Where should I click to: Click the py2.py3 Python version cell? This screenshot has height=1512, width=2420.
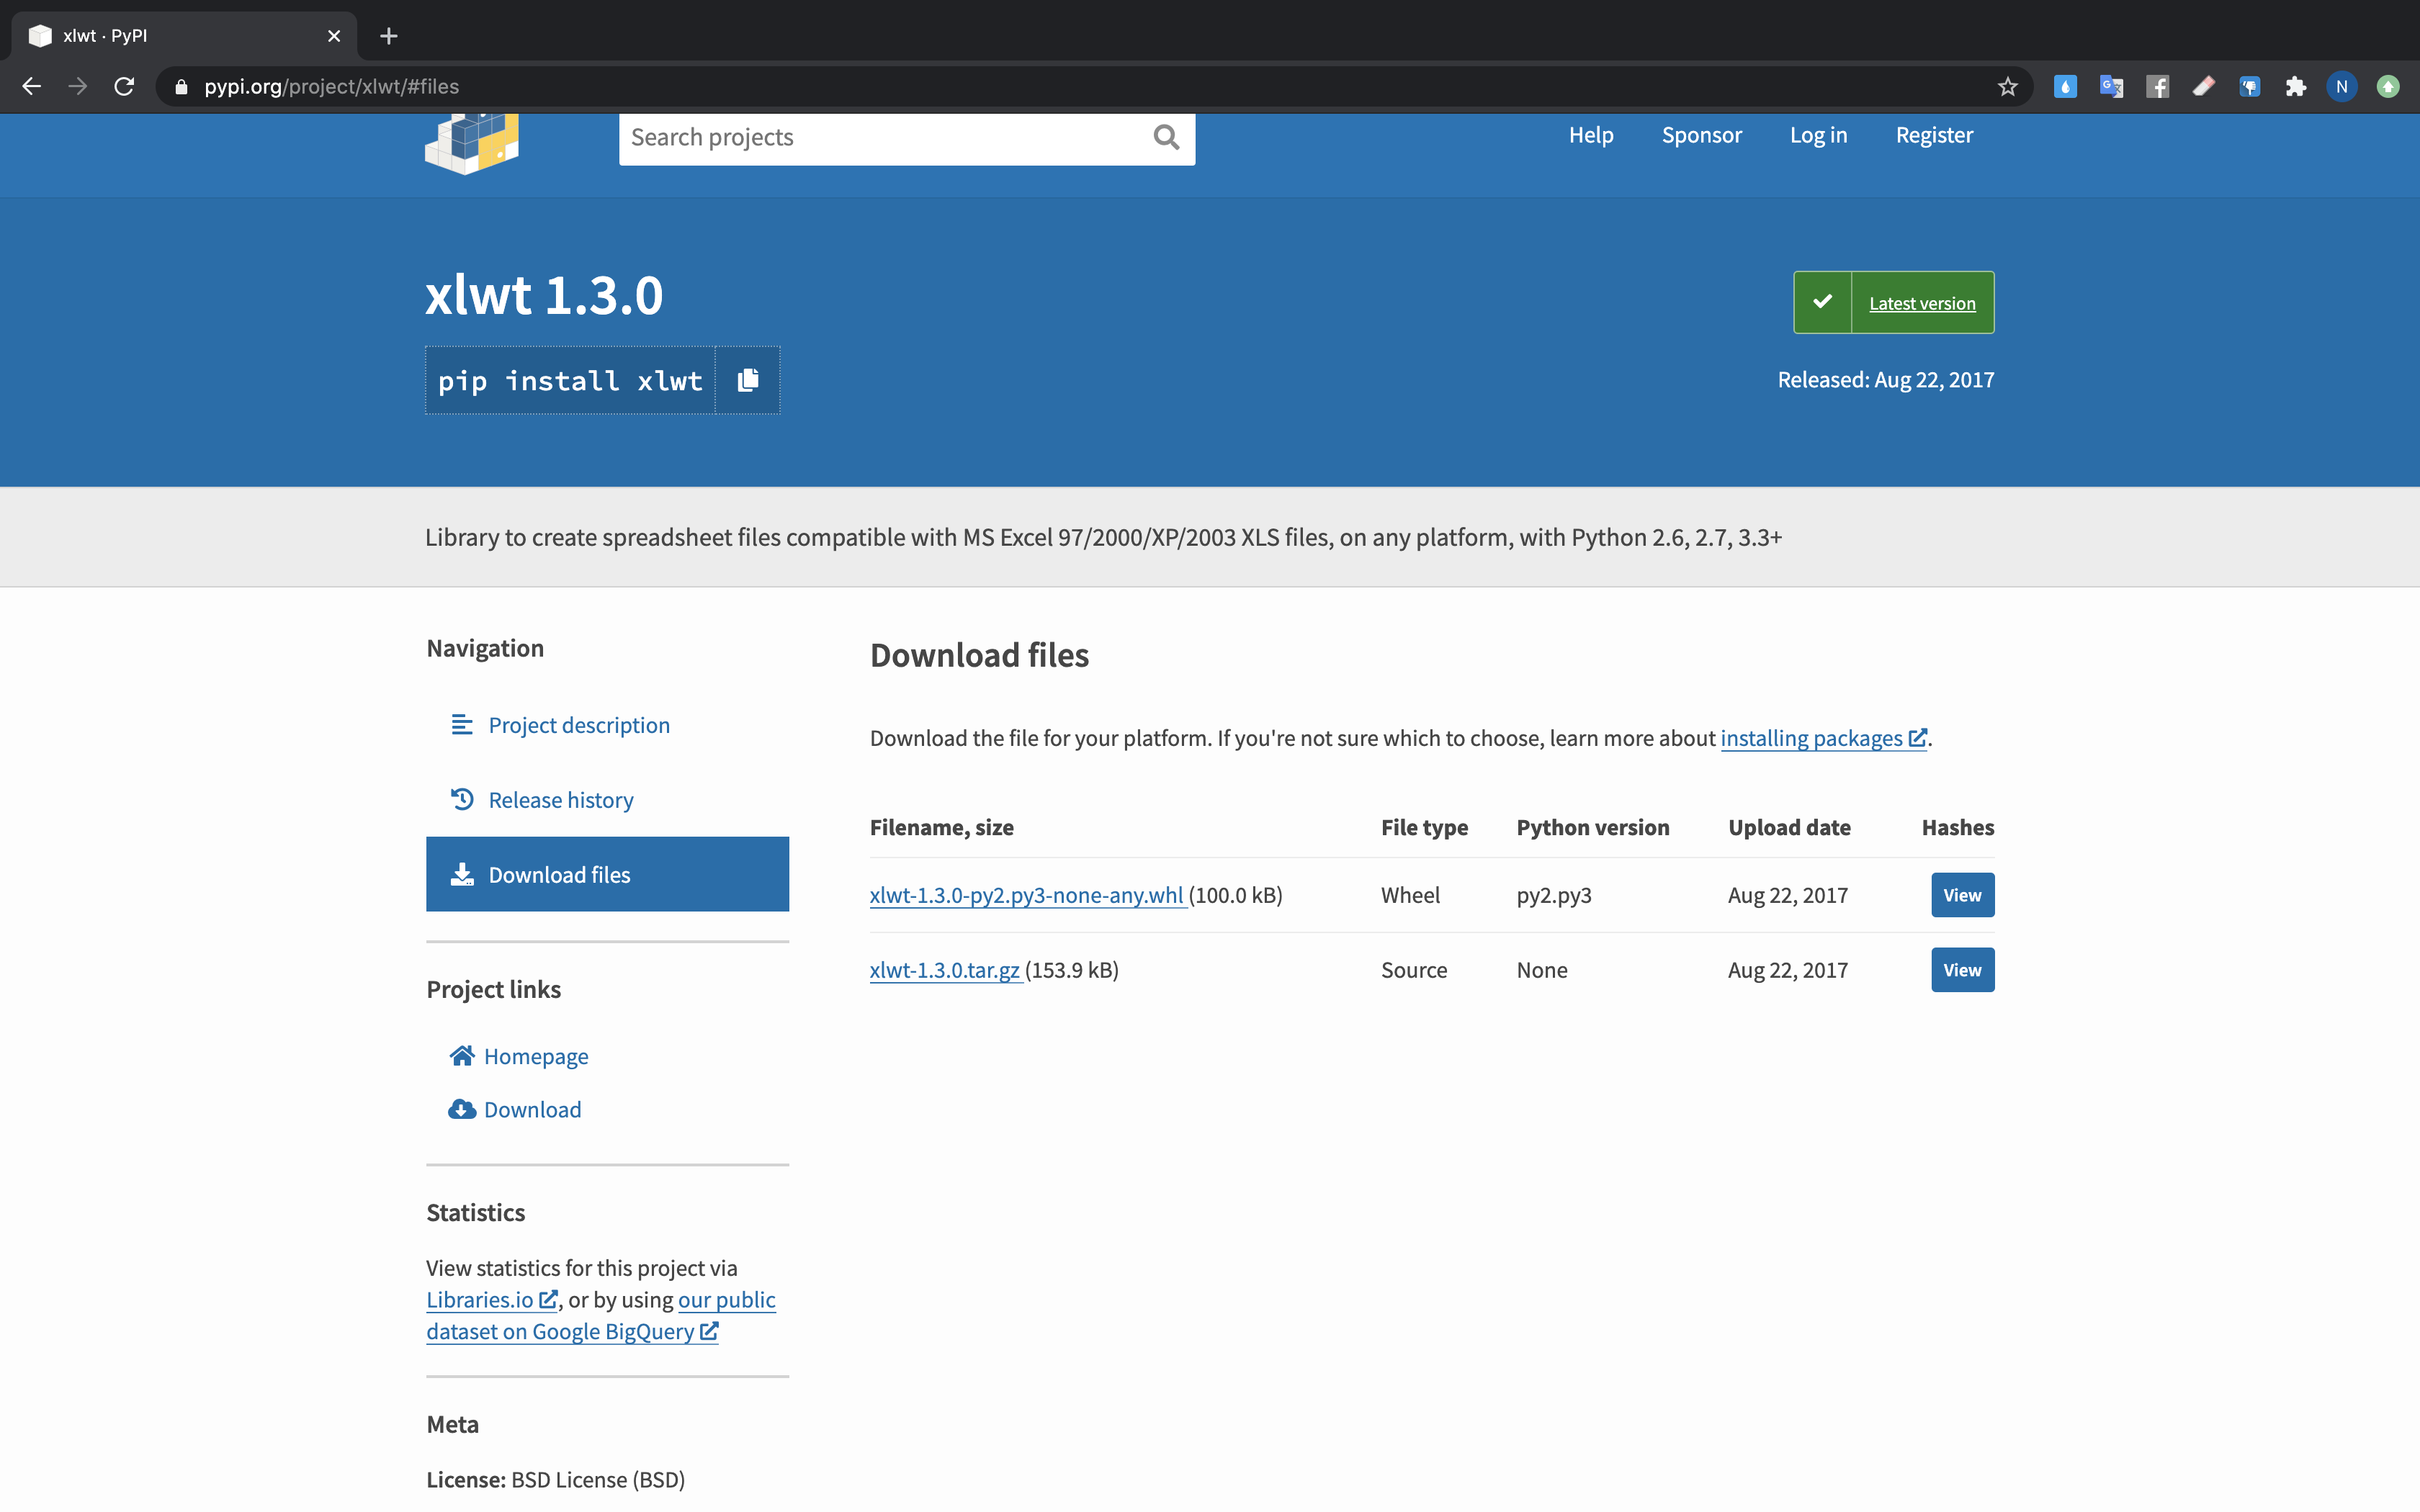(x=1553, y=895)
